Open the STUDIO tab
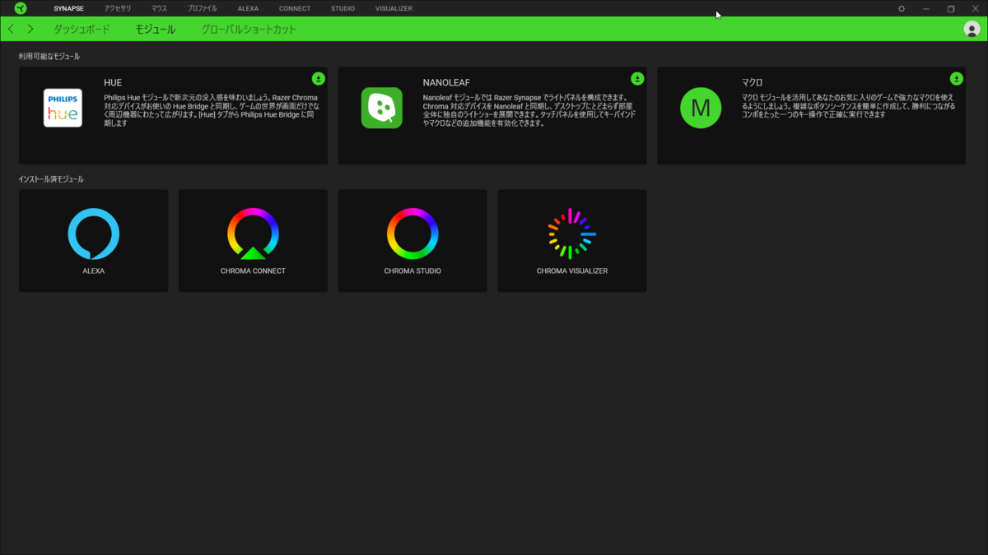Screen dimensions: 988x555 click(x=343, y=8)
